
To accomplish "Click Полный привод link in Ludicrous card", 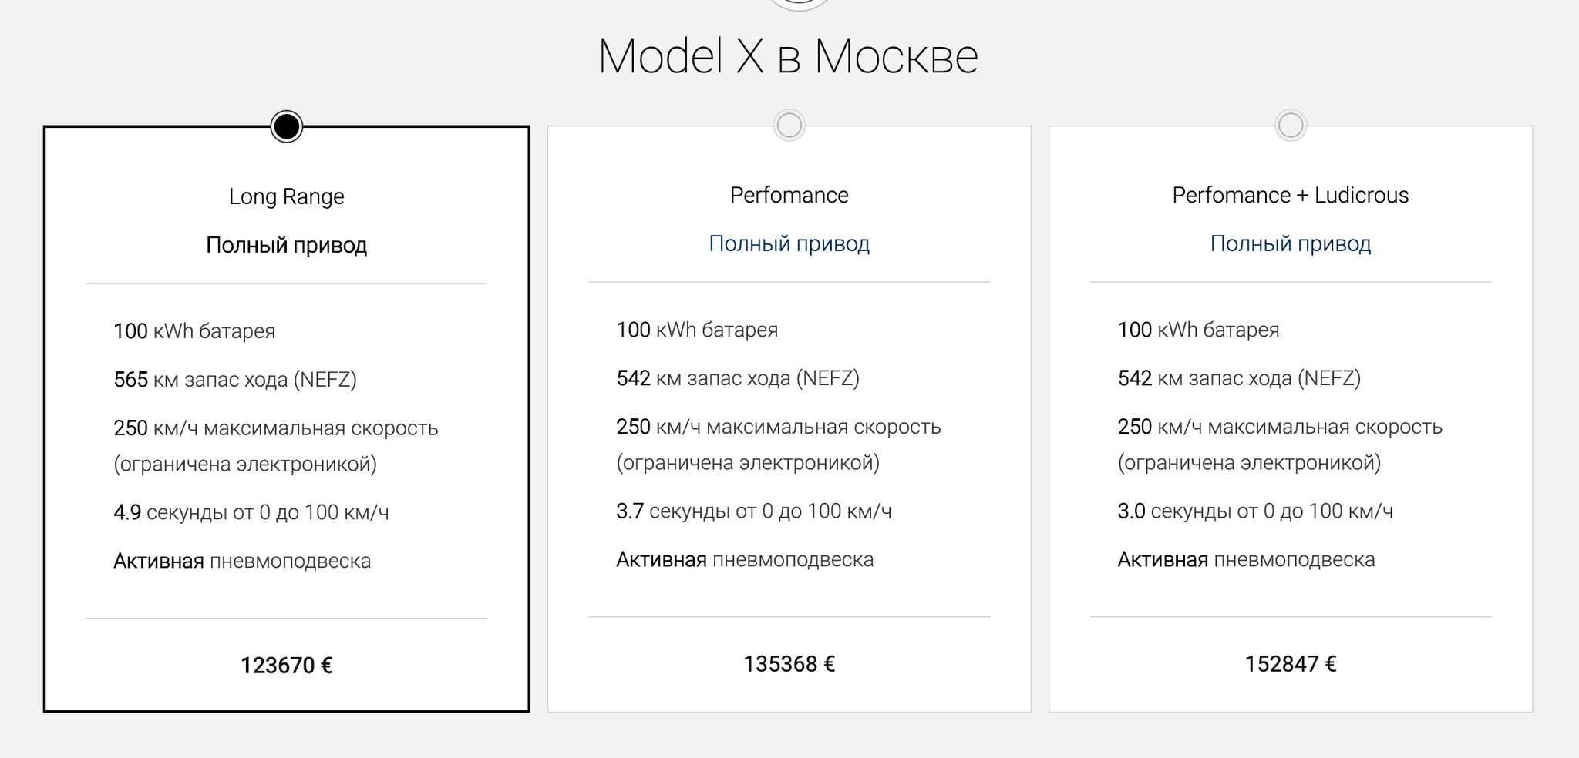I will click(1291, 243).
